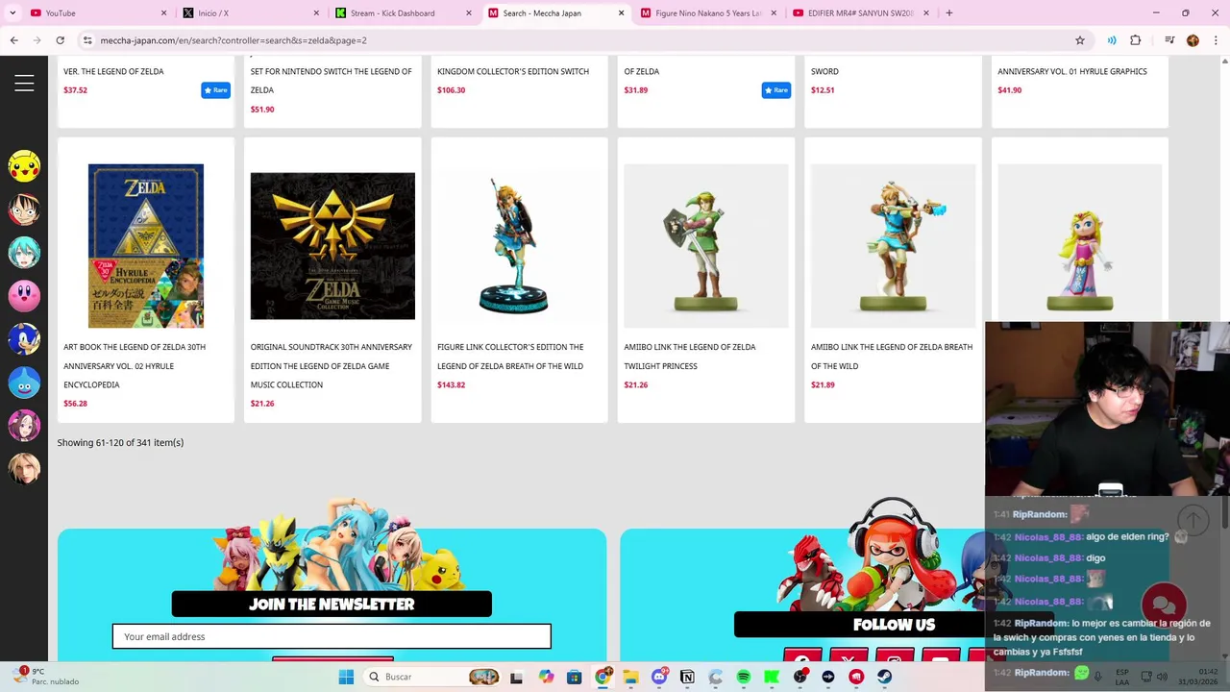The height and width of the screenshot is (692, 1230).
Task: Go back to the previous page in the browser
Action: 13,40
